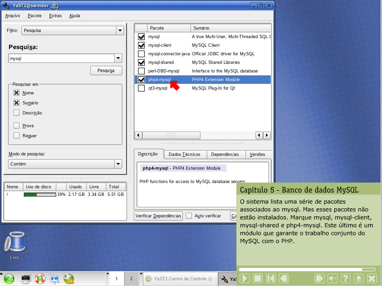
Task: Open the lifebuoy help center icon
Action: point(40,278)
